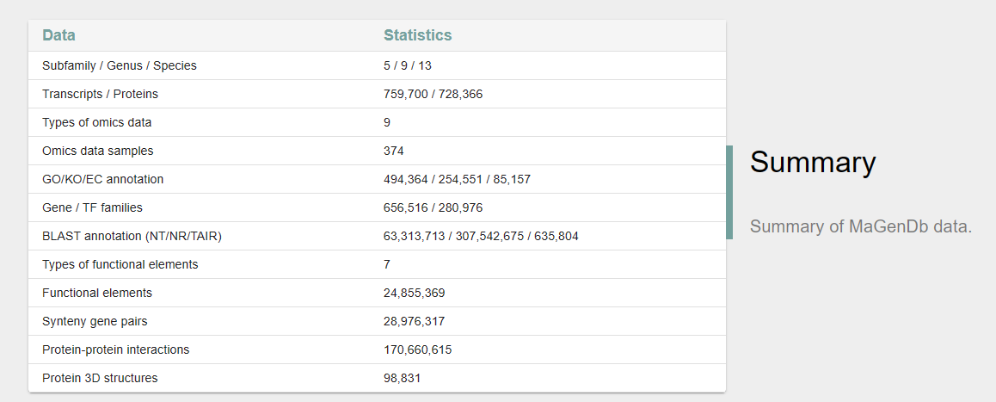Click the 'Summary of MaGenDb data.' text
Viewport: 996px width, 402px height.
[x=860, y=226]
